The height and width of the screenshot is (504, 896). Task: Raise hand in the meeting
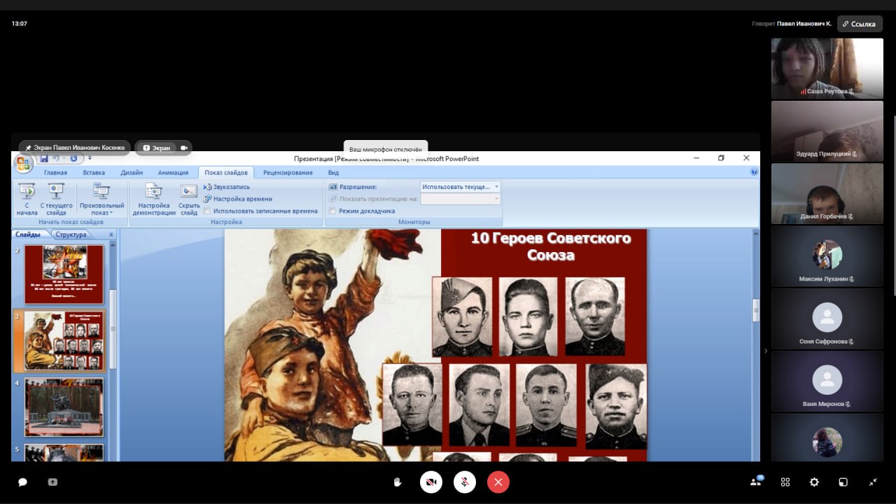click(398, 482)
